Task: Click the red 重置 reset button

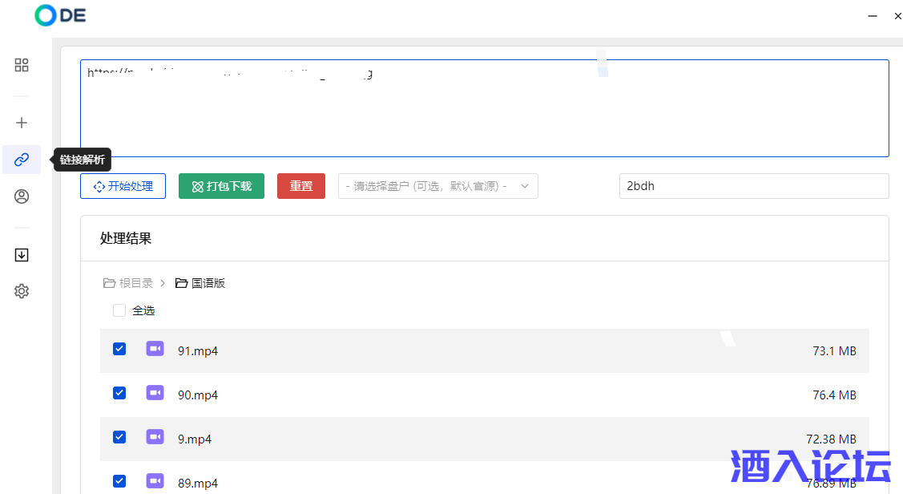Action: [300, 185]
